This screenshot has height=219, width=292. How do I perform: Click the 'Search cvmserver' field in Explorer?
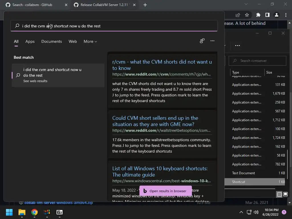click(x=257, y=61)
